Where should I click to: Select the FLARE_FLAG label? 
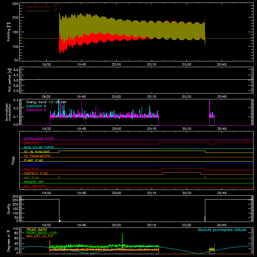click(x=33, y=160)
